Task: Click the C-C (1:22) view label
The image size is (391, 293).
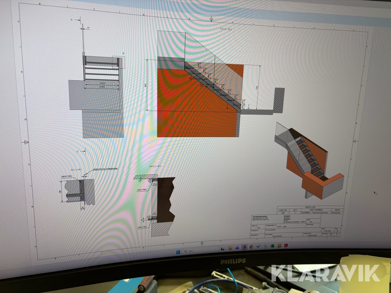Action: click(225, 29)
